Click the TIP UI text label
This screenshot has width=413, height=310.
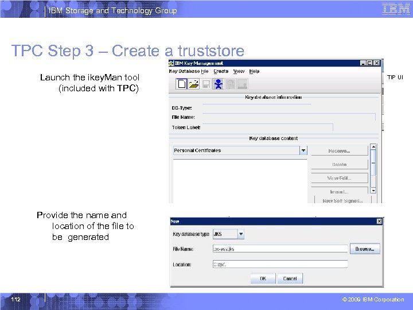pos(395,77)
